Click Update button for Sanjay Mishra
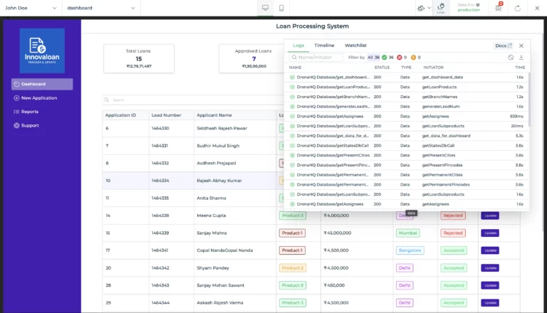Viewport: 547px width, 313px height. pyautogui.click(x=490, y=233)
